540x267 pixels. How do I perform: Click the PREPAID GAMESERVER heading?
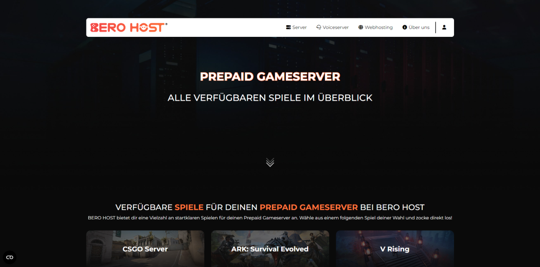(270, 76)
